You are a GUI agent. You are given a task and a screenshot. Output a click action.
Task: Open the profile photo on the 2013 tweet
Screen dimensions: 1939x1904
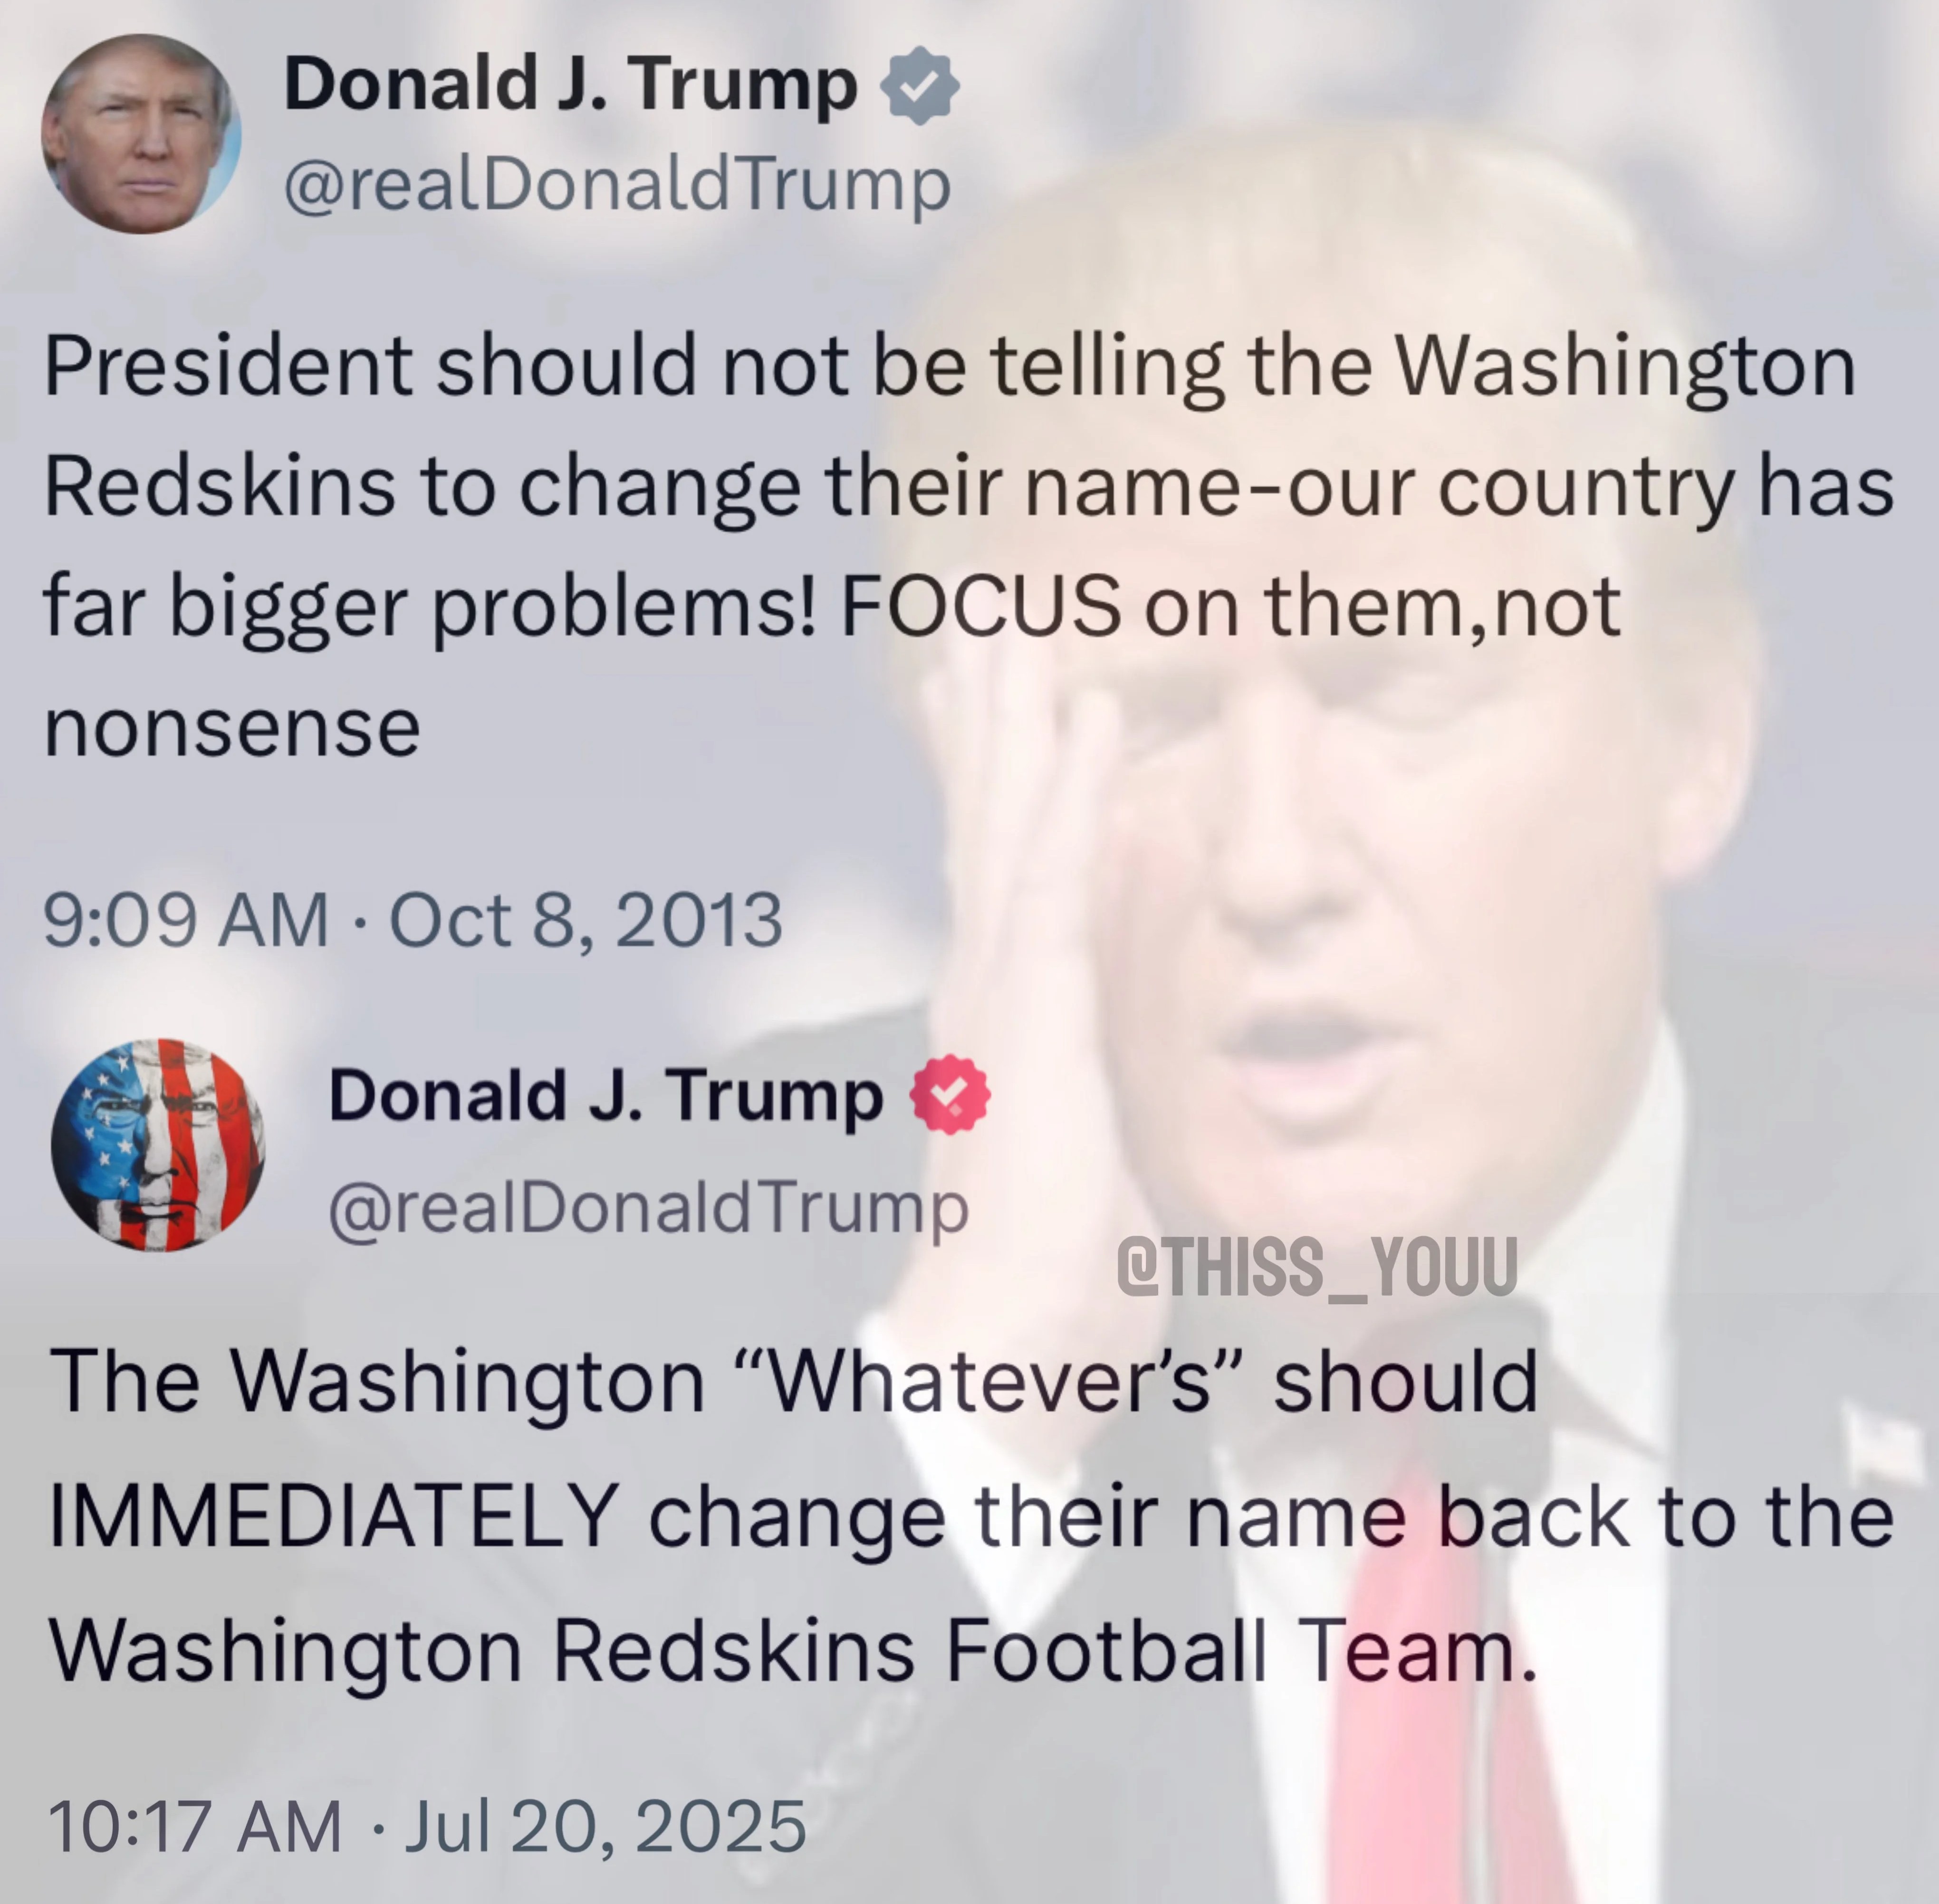141,134
